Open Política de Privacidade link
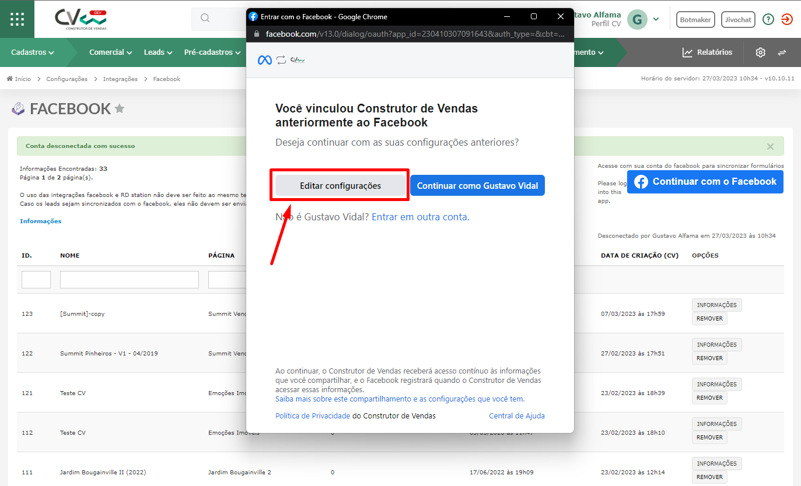Screen dimensions: 801x486 (313, 415)
